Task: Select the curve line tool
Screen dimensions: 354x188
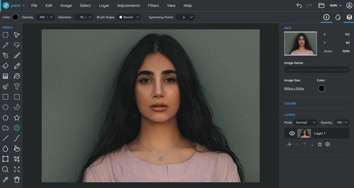Action: click(17, 138)
